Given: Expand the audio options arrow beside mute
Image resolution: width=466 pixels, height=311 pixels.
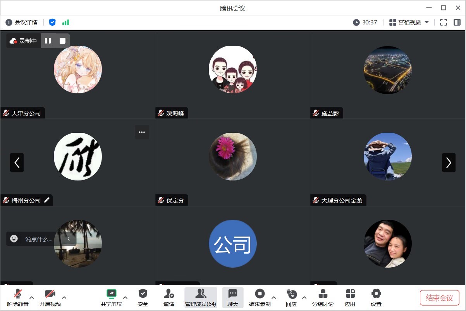Looking at the screenshot, I should click(x=32, y=297).
